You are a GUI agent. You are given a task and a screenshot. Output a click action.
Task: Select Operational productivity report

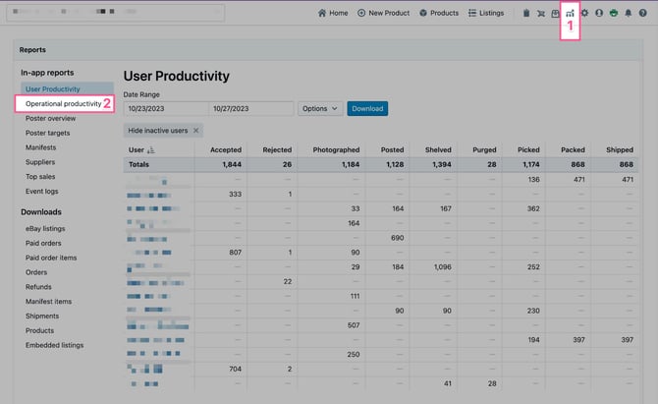point(63,103)
